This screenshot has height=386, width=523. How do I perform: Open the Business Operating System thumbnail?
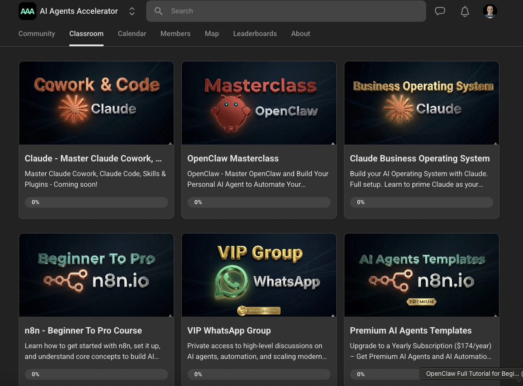click(422, 103)
